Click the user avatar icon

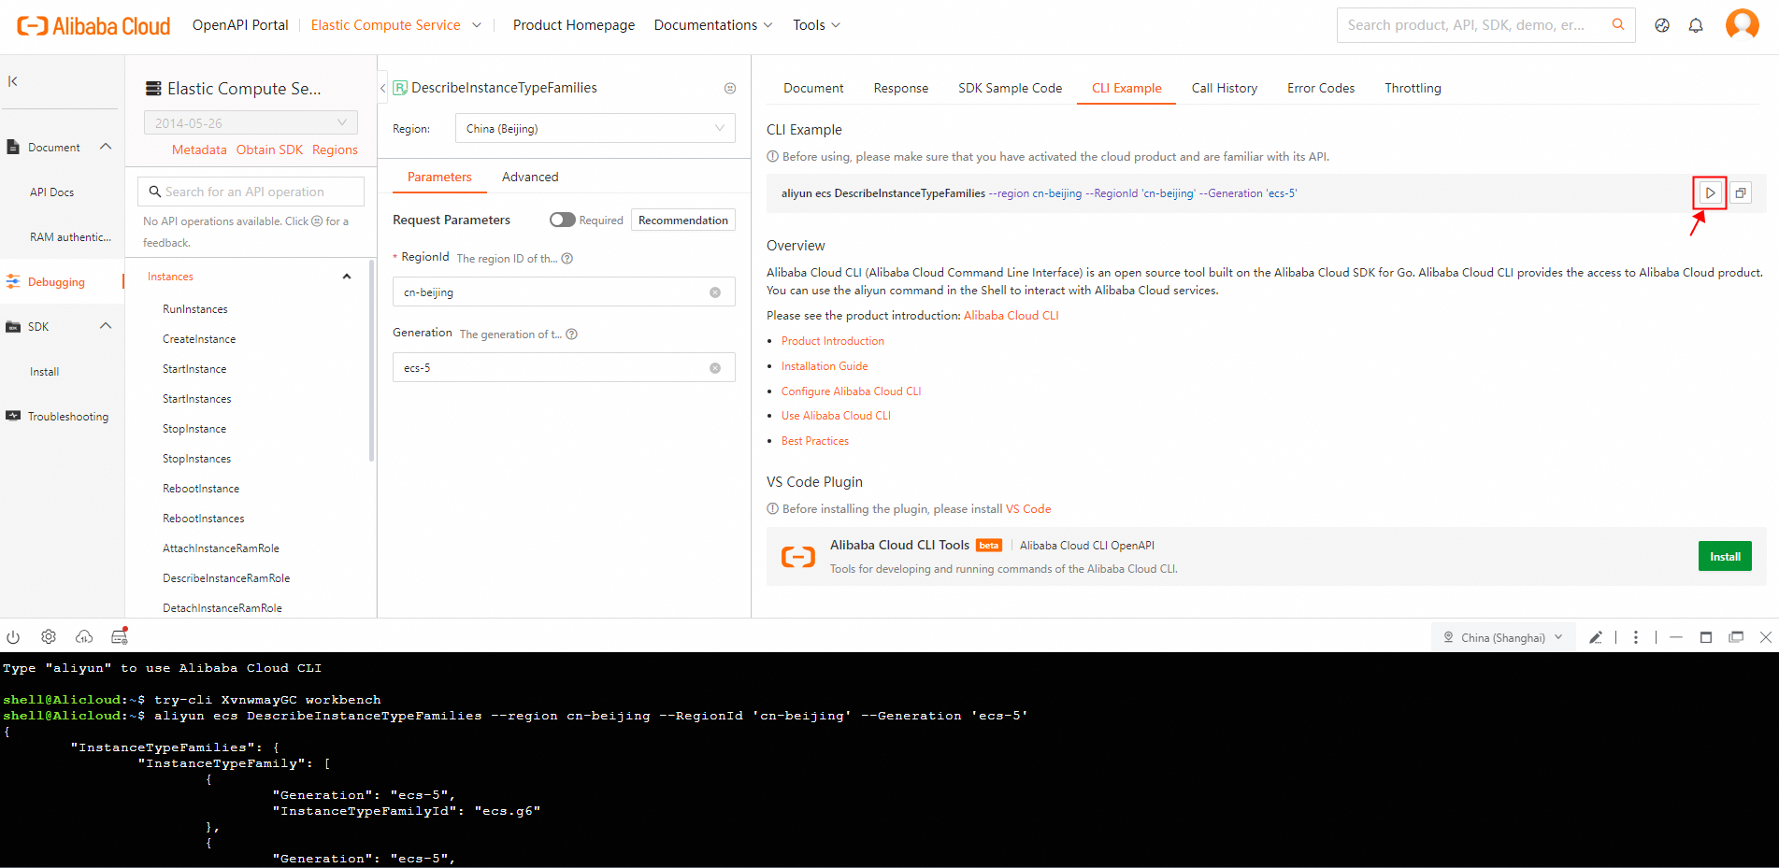click(1742, 24)
